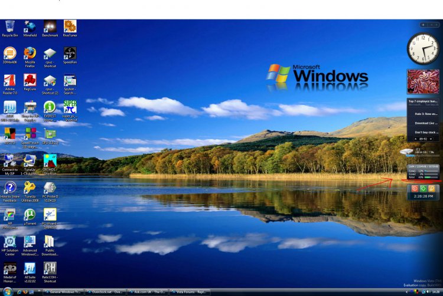443x296 pixels.
Task: Select the Adobe Reader 7.0 icon
Action: pos(10,84)
